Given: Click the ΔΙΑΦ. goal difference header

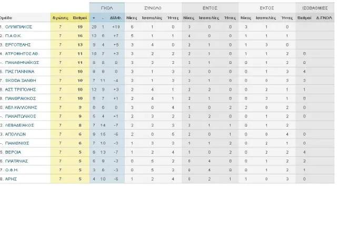Looking at the screenshot, I should [116, 18].
